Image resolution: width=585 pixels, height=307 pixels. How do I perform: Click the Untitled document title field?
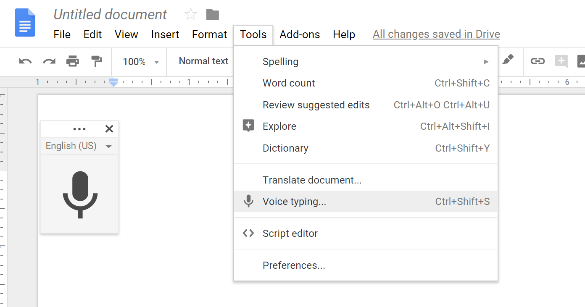(x=110, y=15)
